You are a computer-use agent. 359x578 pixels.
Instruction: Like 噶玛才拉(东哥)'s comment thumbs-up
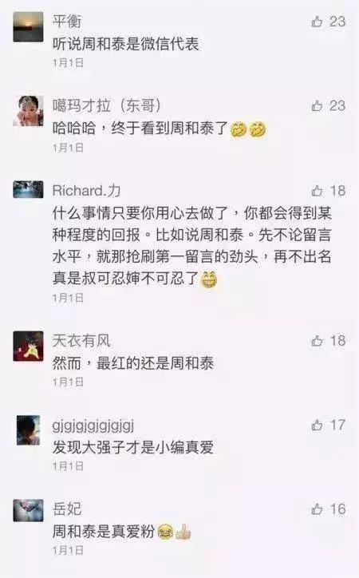(317, 106)
